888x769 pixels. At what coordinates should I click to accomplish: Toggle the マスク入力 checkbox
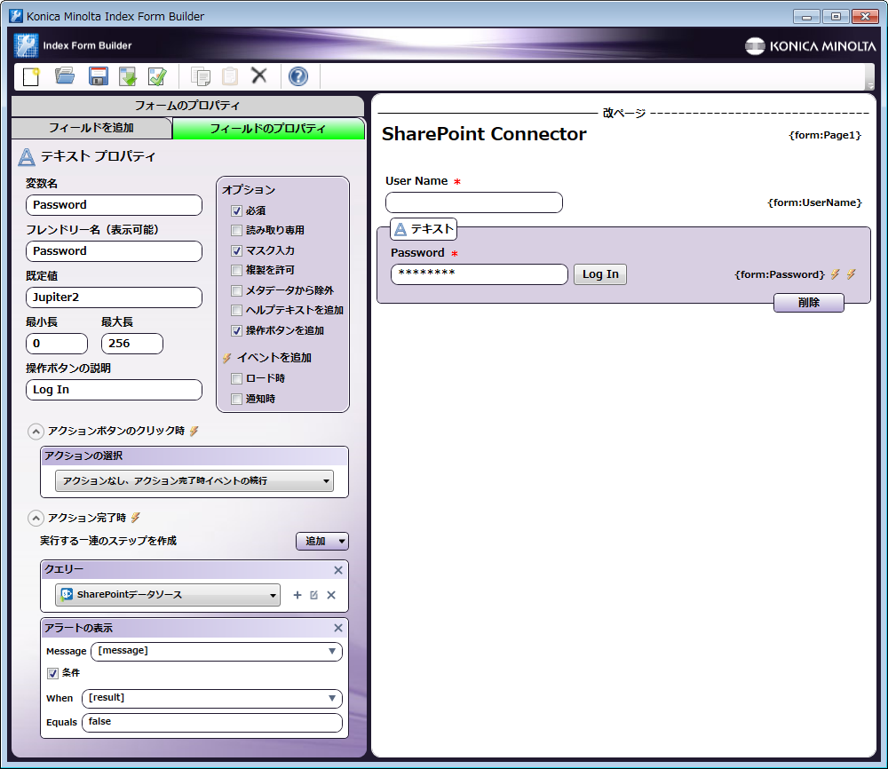coord(237,251)
